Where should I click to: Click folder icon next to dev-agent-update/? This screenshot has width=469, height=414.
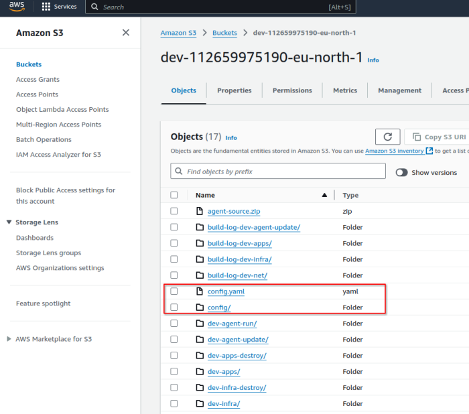point(200,339)
